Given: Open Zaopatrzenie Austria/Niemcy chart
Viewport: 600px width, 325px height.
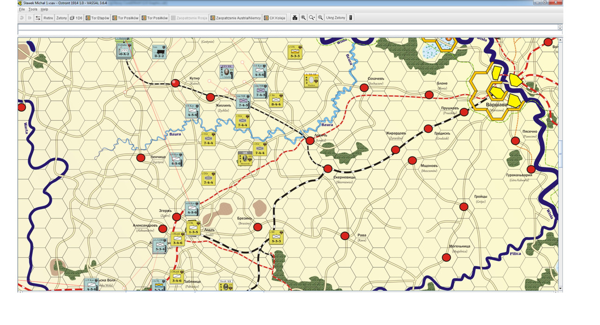Looking at the screenshot, I should click(x=236, y=18).
